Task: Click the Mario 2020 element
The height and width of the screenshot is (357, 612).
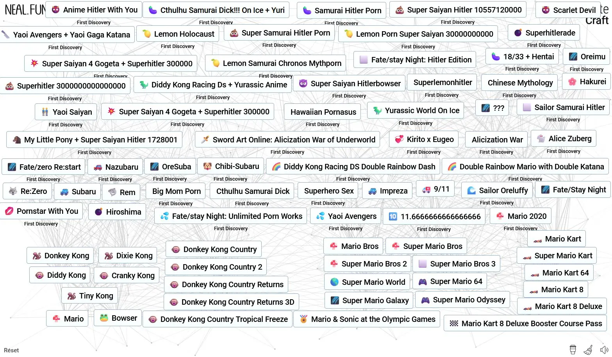Action: [x=521, y=216]
